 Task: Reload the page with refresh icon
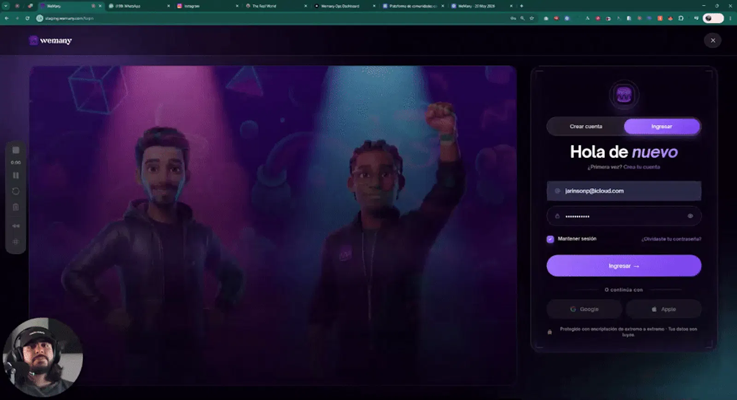[x=27, y=18]
